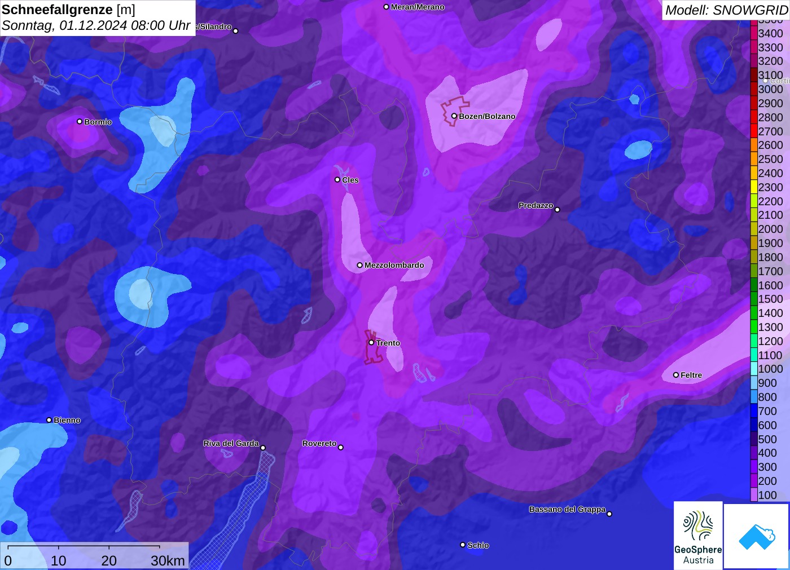Click the '500' legend value
Screen dimensions: 790x570
[x=767, y=439]
